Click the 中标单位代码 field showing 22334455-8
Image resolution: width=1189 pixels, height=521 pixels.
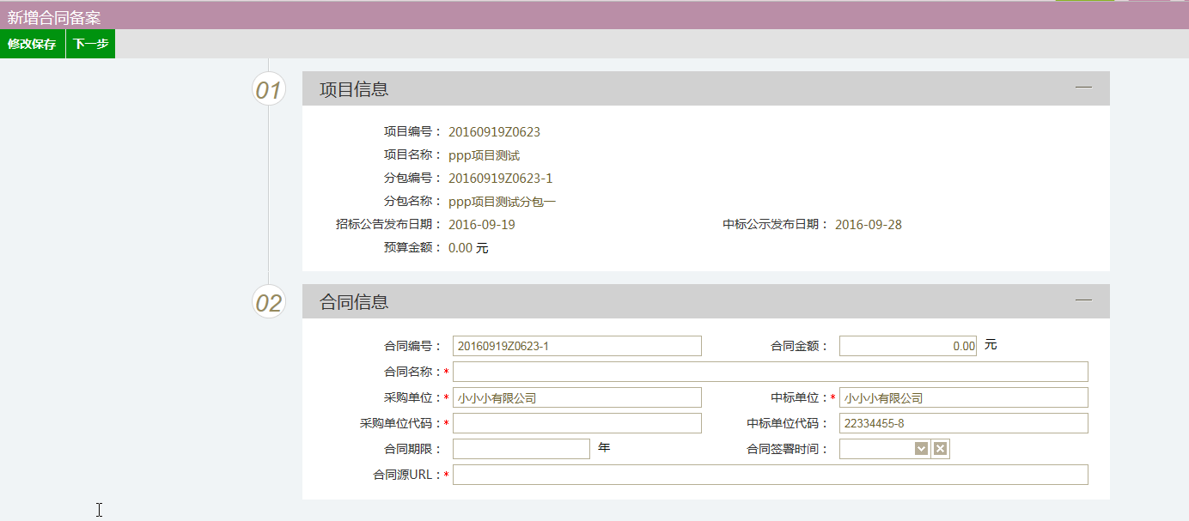click(x=963, y=423)
